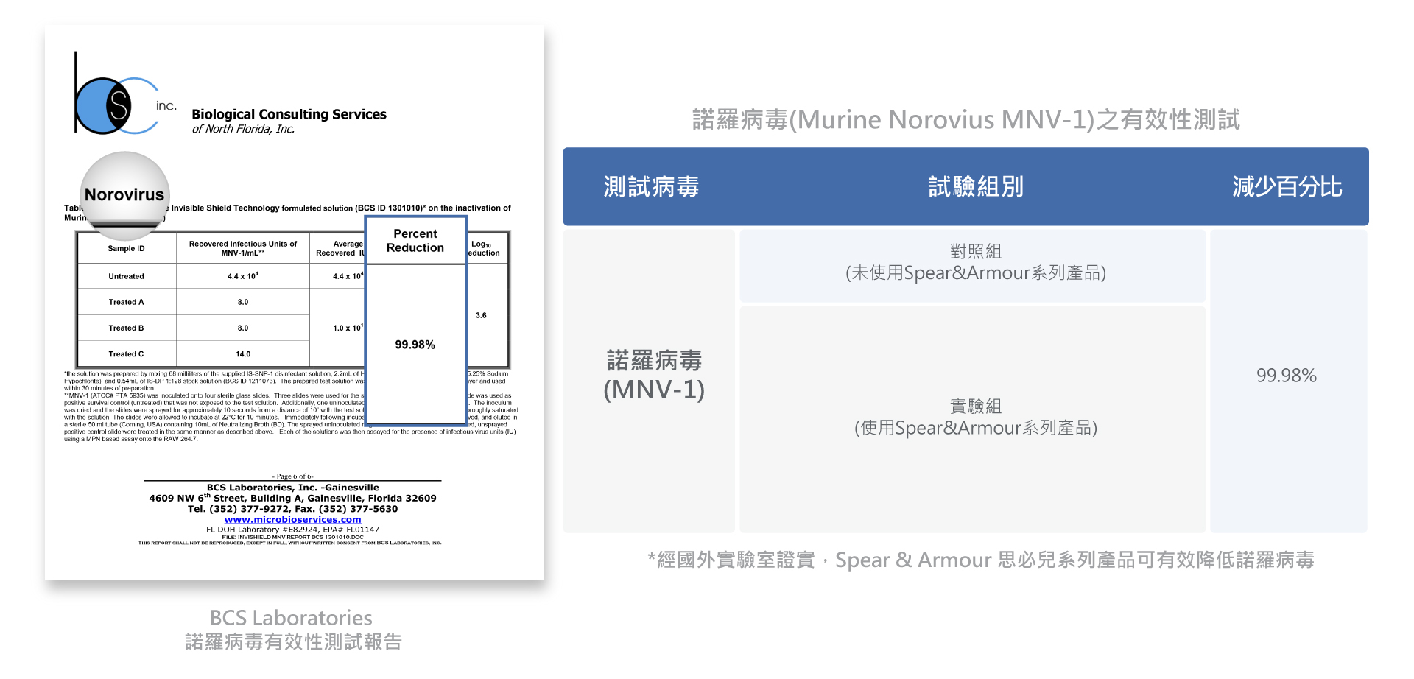Click the "測試病毒" table header
Screen dimensions: 1414x679
[x=651, y=186]
